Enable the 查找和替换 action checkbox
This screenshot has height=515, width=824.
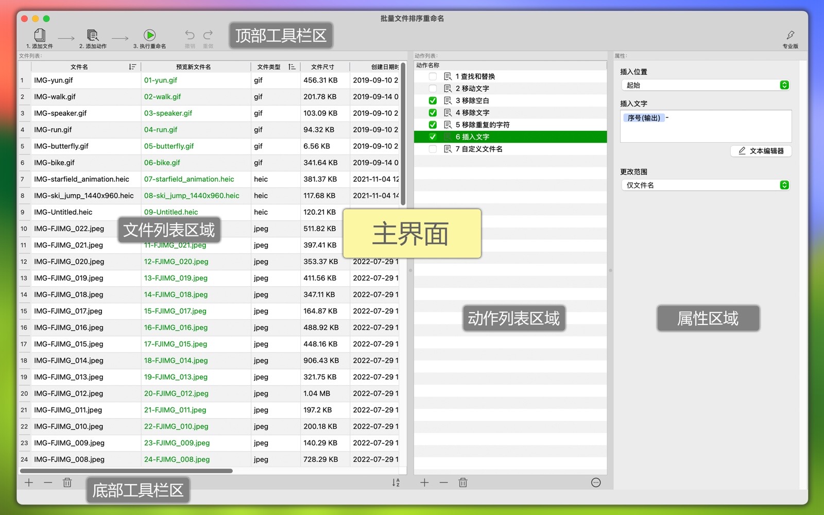433,76
